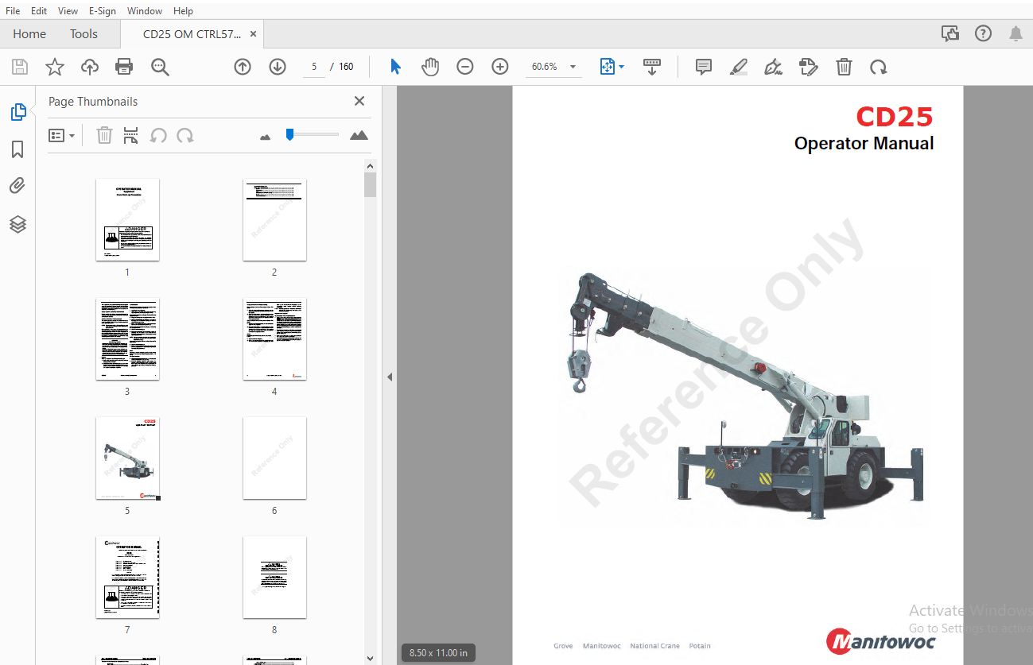Screen dimensions: 1033x665
Task: Click thumbnails scrollbar down arrow
Action: tap(370, 658)
